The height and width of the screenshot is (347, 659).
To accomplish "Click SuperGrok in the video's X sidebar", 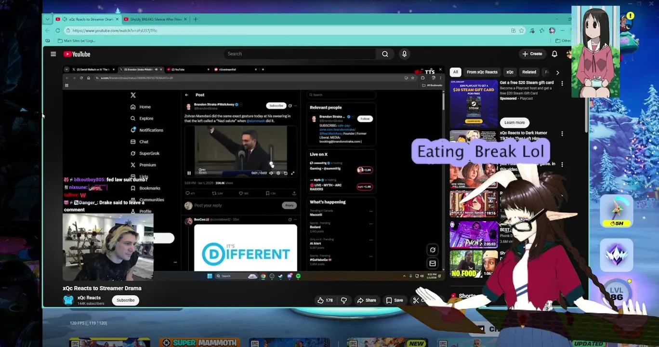I will click(145, 153).
